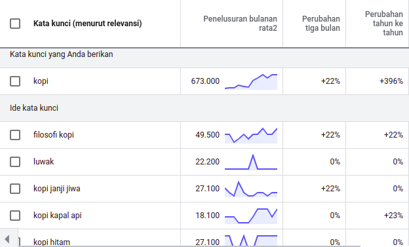The width and height of the screenshot is (409, 247).
Task: Click the +396% year-over-year value
Action: pyautogui.click(x=391, y=81)
